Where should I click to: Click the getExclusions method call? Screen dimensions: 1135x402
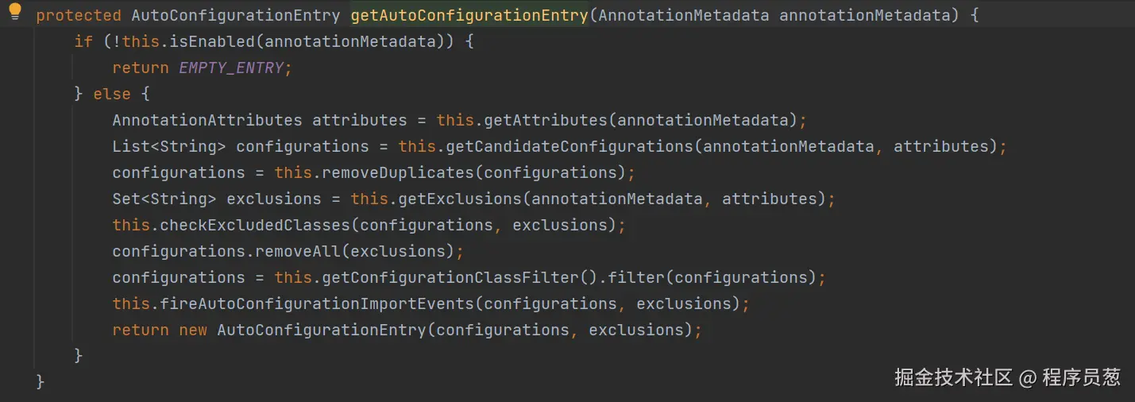pos(460,199)
